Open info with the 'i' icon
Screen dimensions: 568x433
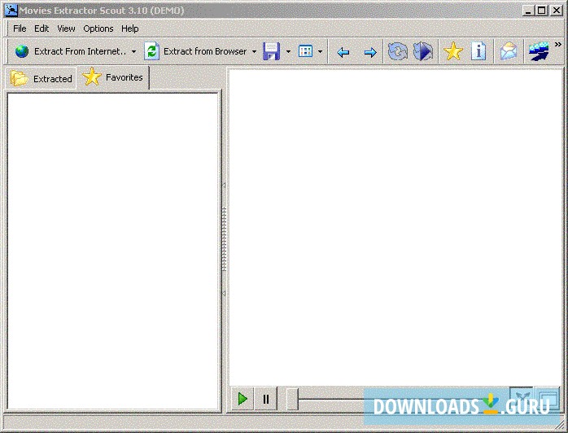click(x=478, y=51)
